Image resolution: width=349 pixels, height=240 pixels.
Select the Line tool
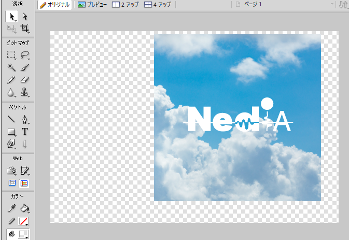(11, 119)
